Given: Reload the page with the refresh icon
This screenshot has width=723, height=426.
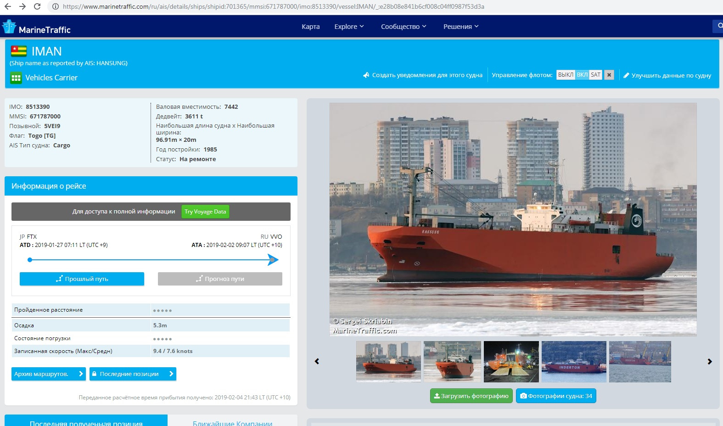Looking at the screenshot, I should [x=37, y=6].
